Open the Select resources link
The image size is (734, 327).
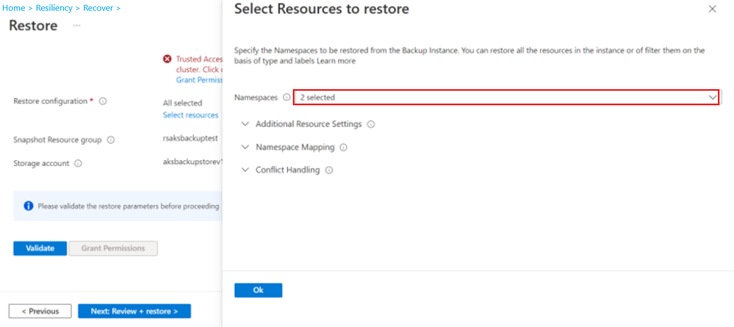click(191, 115)
